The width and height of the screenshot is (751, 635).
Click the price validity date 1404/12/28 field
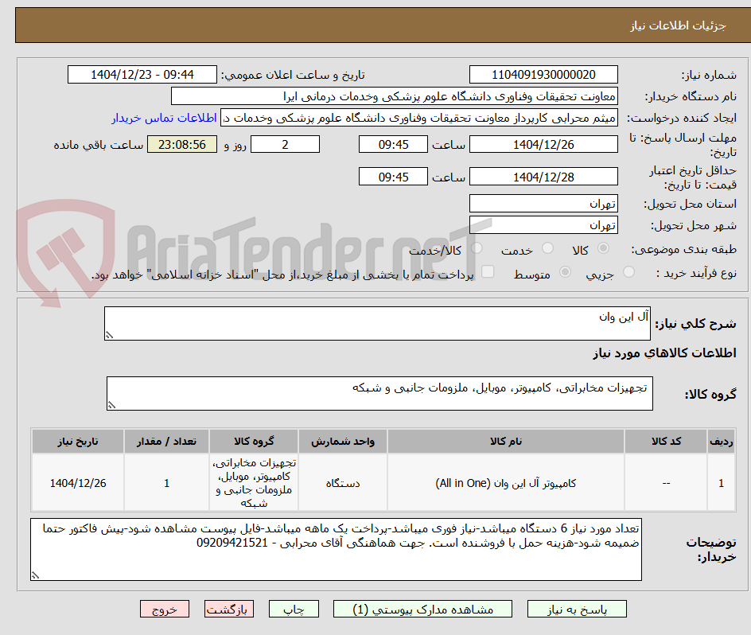point(543,177)
